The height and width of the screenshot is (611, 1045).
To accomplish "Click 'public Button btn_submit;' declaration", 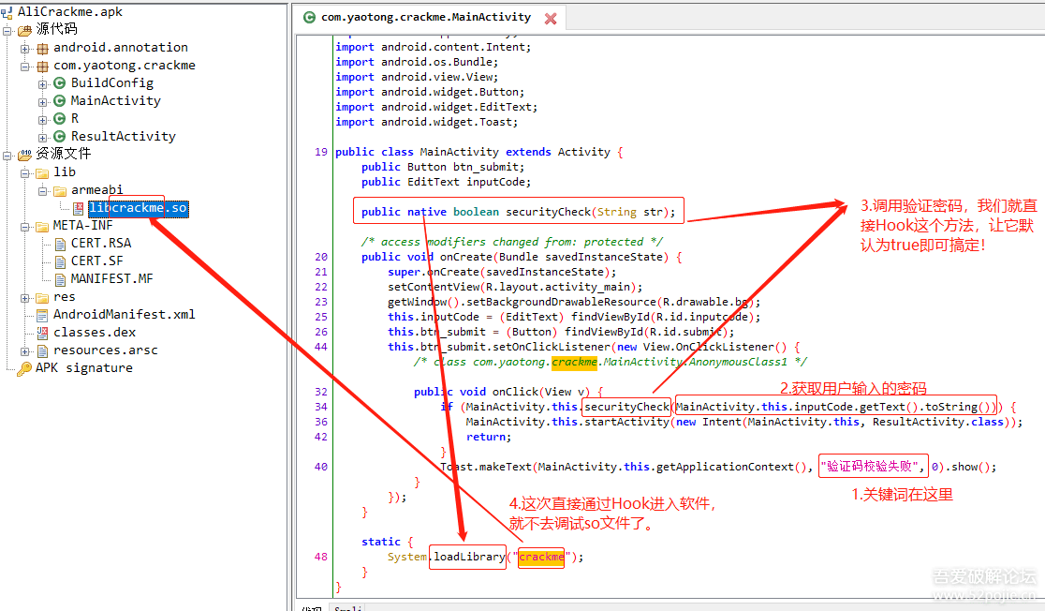I will tap(443, 167).
